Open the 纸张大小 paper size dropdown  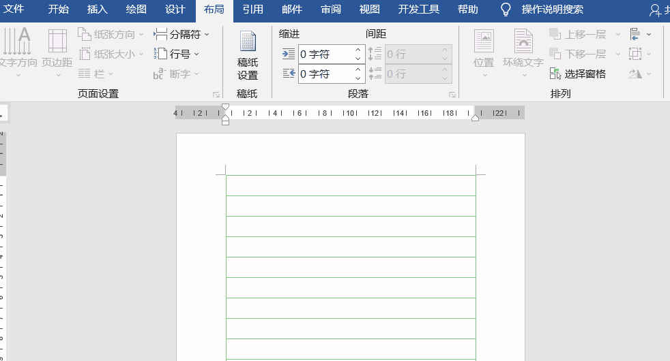(111, 54)
